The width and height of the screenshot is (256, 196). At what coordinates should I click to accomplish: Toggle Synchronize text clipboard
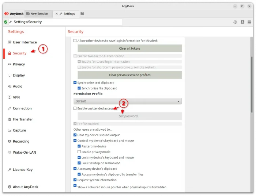pos(75,82)
